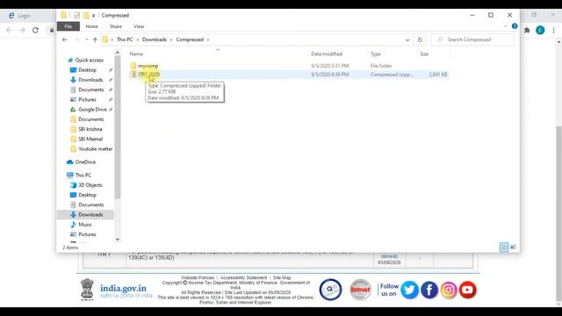The image size is (562, 316).
Task: Open Music under This PC
Action: coord(85,225)
